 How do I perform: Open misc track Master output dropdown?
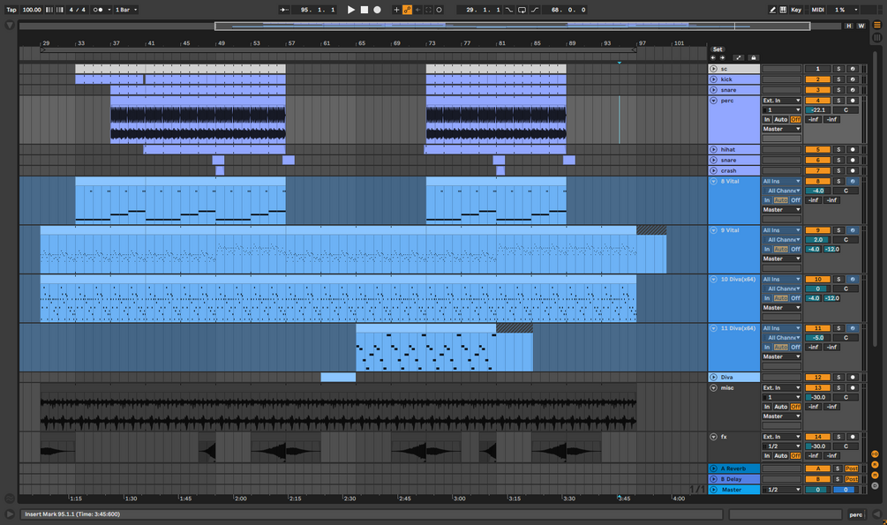[x=782, y=416]
